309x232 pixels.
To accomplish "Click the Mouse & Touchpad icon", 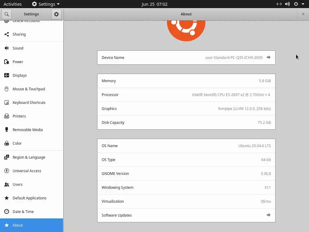I will [x=7, y=89].
